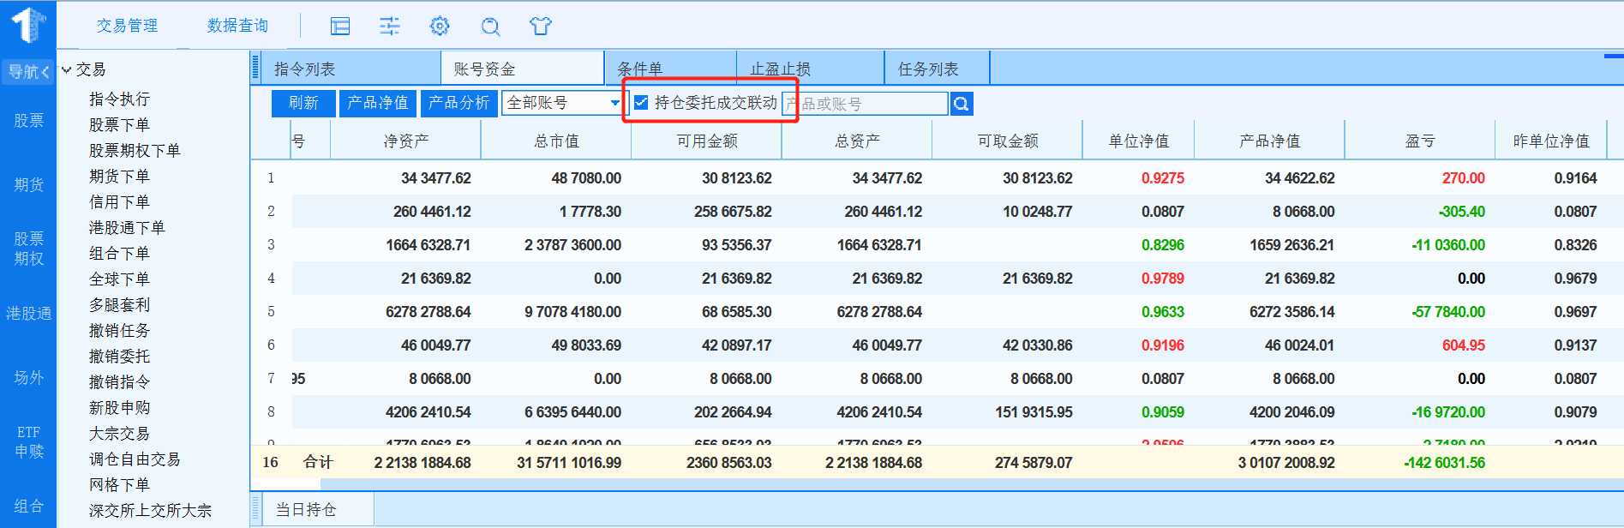Click the app logo icon
1624x528 pixels.
28,25
